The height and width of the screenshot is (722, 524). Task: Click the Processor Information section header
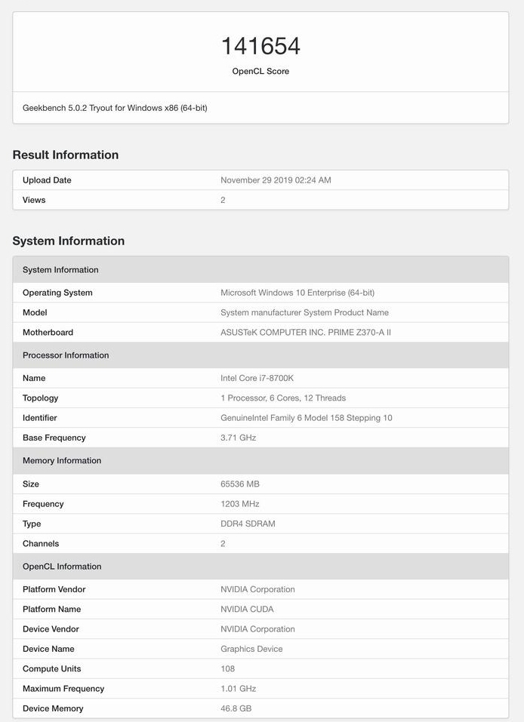pyautogui.click(x=260, y=355)
